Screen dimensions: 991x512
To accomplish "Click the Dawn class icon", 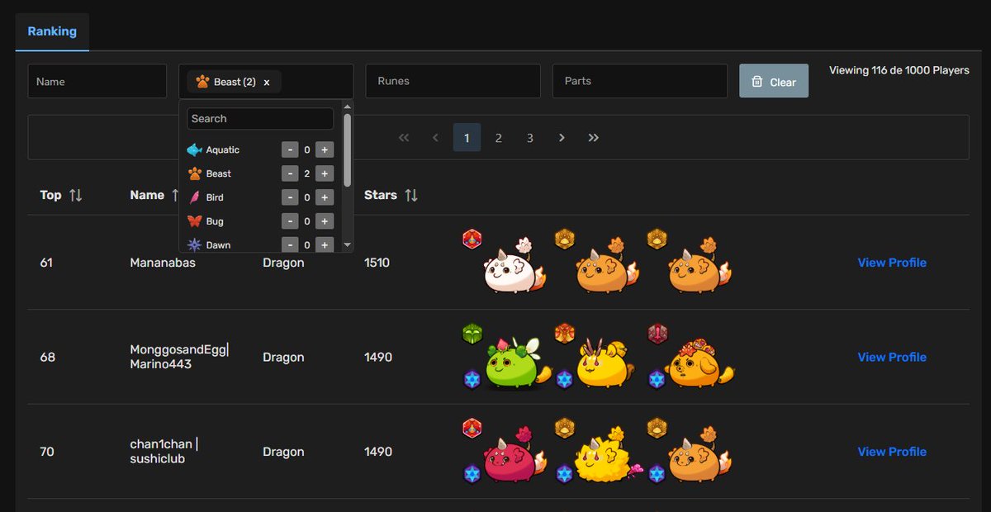I will point(194,244).
